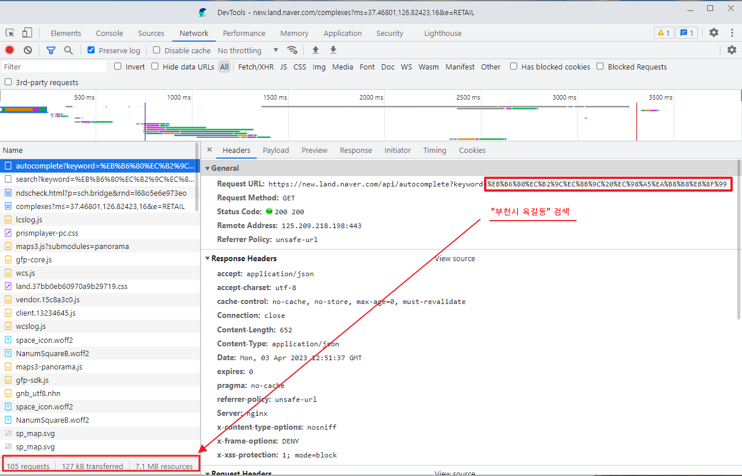Viewport: 742px width, 476px height.
Task: Open network settings gear on the right
Action: 732,50
